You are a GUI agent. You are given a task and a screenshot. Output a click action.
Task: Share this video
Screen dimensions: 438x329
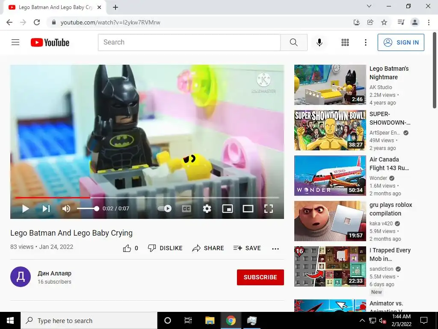(x=208, y=248)
